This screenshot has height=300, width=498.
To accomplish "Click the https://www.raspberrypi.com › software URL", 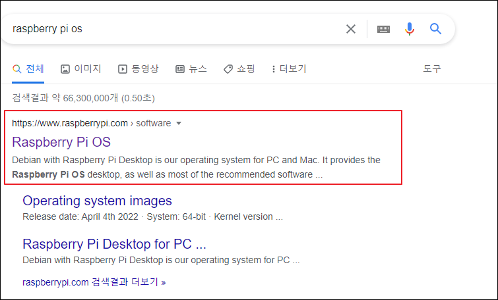I will (x=92, y=123).
